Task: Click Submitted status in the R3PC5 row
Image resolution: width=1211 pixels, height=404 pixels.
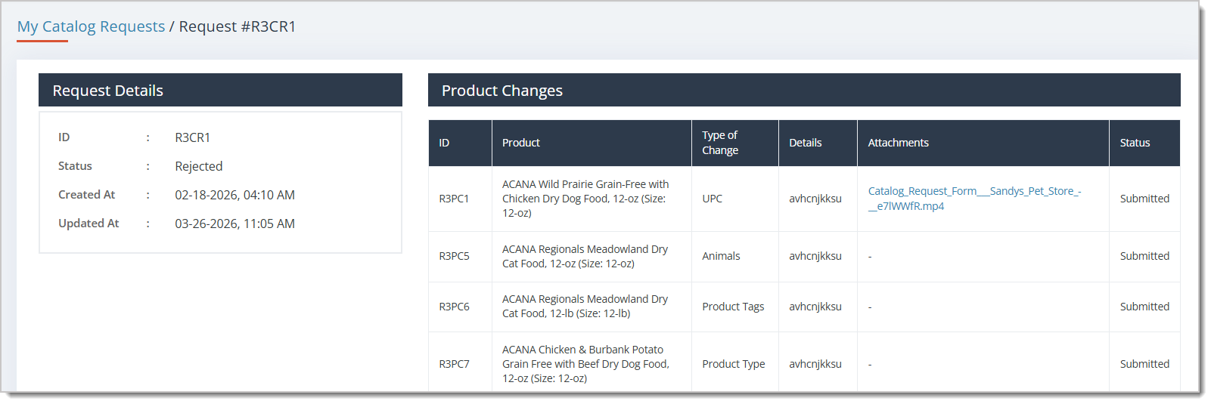Action: click(1144, 256)
